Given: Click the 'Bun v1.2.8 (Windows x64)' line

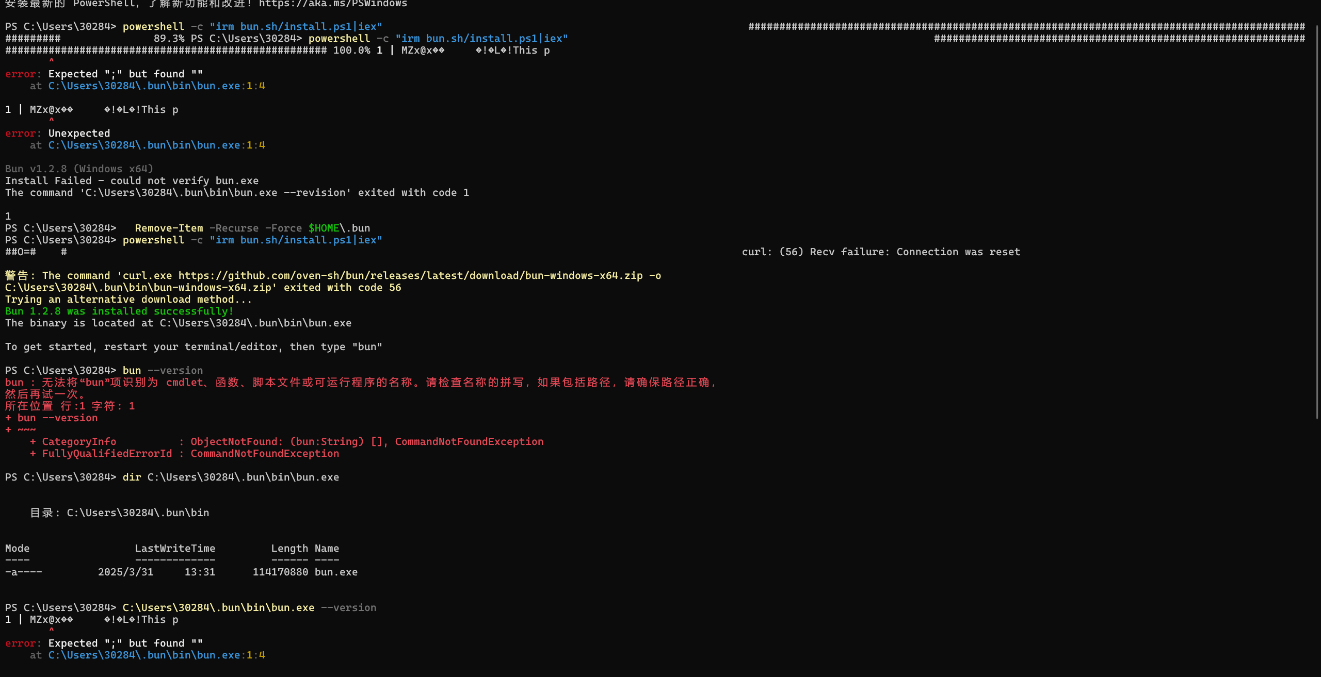Looking at the screenshot, I should [x=79, y=169].
